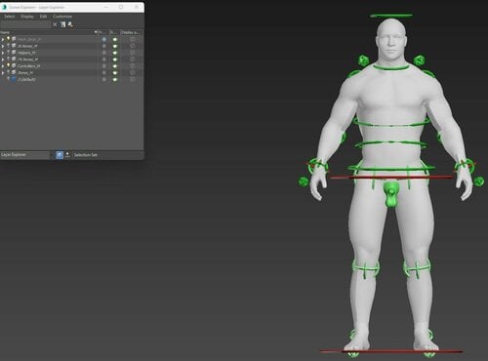Toggle visibility bulb of Controllers_H layer

pos(9,65)
